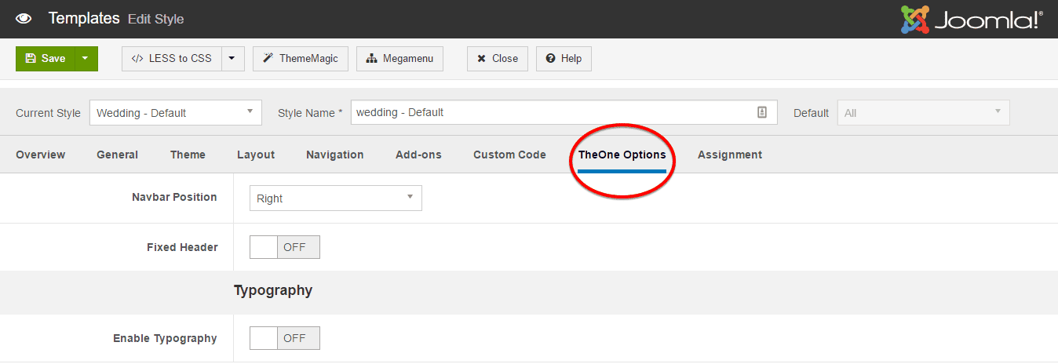Toggle Enable Typography switch
Image resolution: width=1058 pixels, height=364 pixels.
coord(284,339)
